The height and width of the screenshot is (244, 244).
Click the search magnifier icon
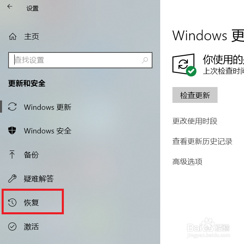click(145, 60)
